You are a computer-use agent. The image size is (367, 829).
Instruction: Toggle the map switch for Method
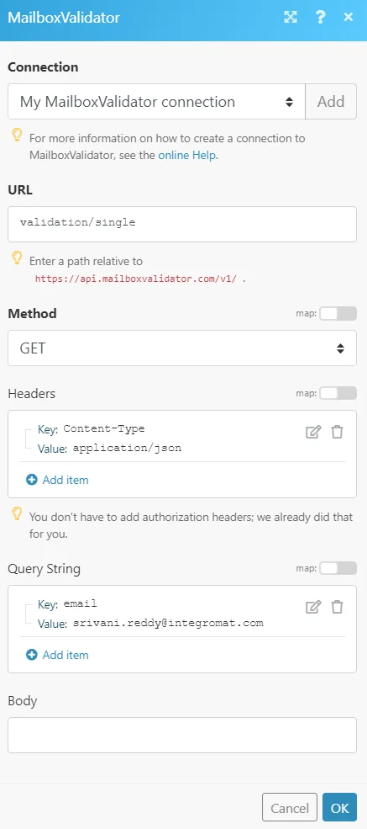pos(338,314)
